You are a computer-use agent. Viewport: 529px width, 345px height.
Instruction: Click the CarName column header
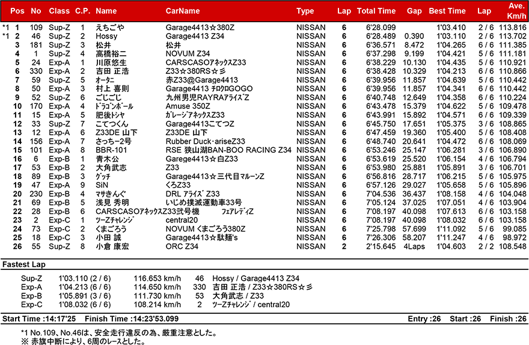(x=183, y=11)
